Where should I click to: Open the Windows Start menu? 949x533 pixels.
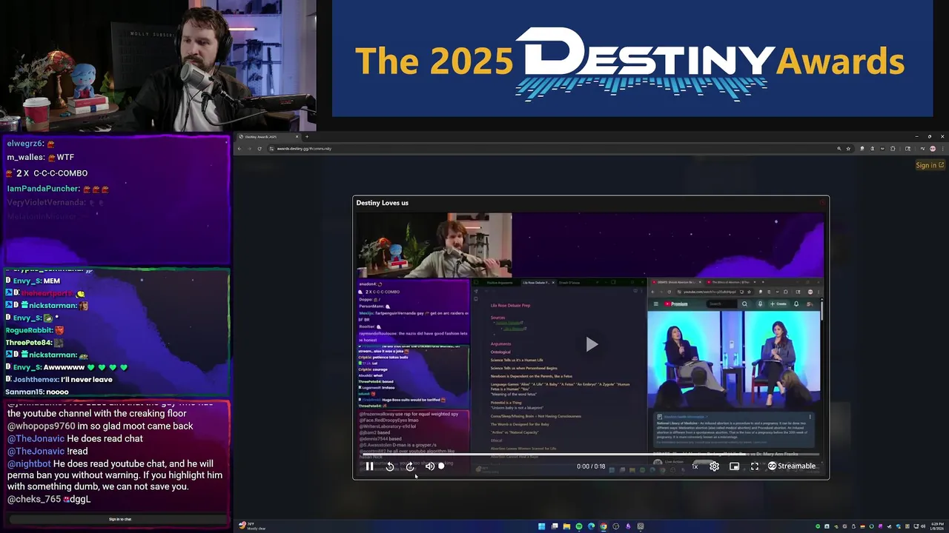(x=541, y=526)
